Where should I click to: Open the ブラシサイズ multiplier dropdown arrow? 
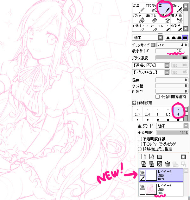tap(153, 45)
